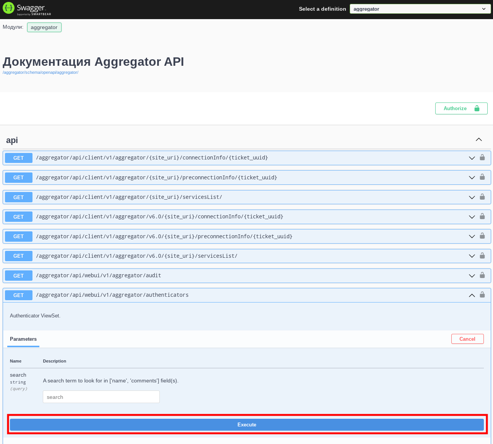Cancel the try-it-out mode
This screenshot has height=444, width=493.
point(467,339)
